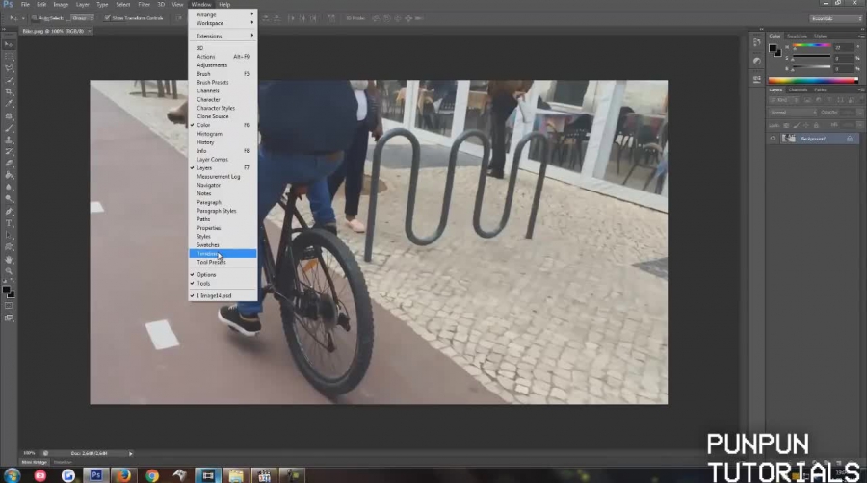Viewport: 867px width, 483px height.
Task: Click the foreground color swatch in Color panel
Action: pos(774,47)
